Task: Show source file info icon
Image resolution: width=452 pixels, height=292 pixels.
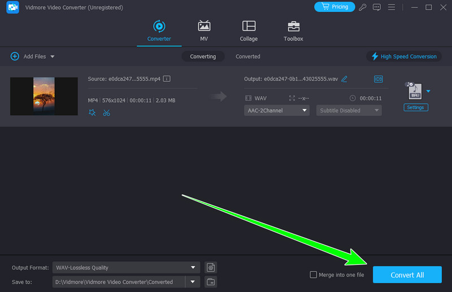Action: tap(167, 79)
